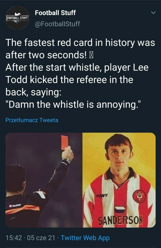Open the @FootballStuff handle link
The image size is (161, 248).
coord(57,24)
